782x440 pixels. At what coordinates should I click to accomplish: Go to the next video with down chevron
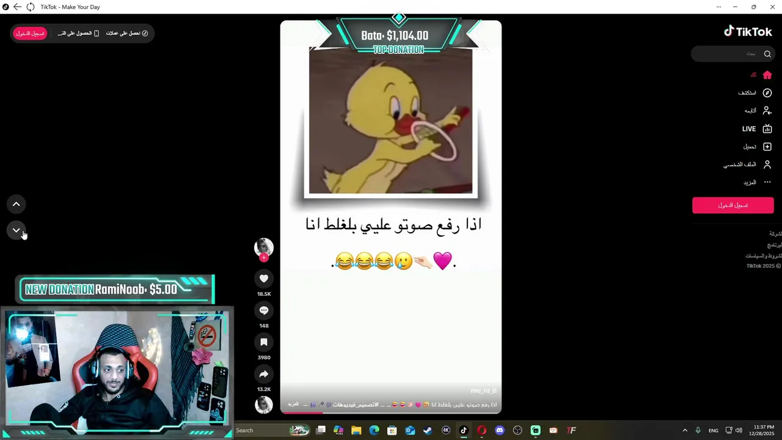(16, 230)
